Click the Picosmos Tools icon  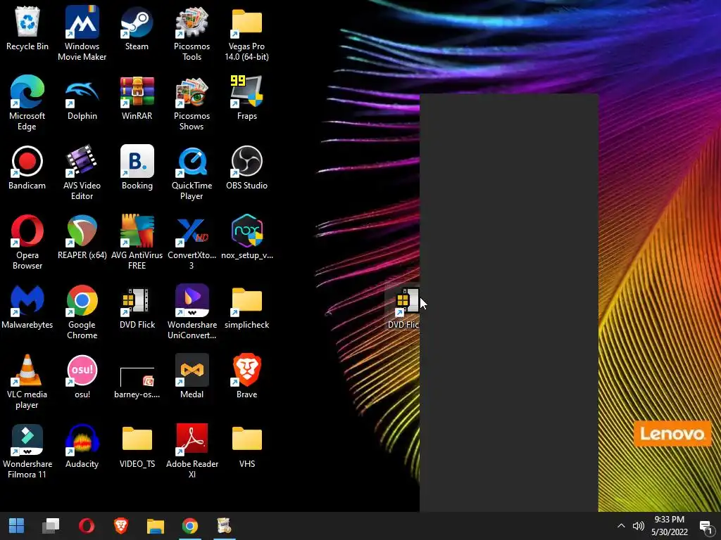click(x=192, y=33)
